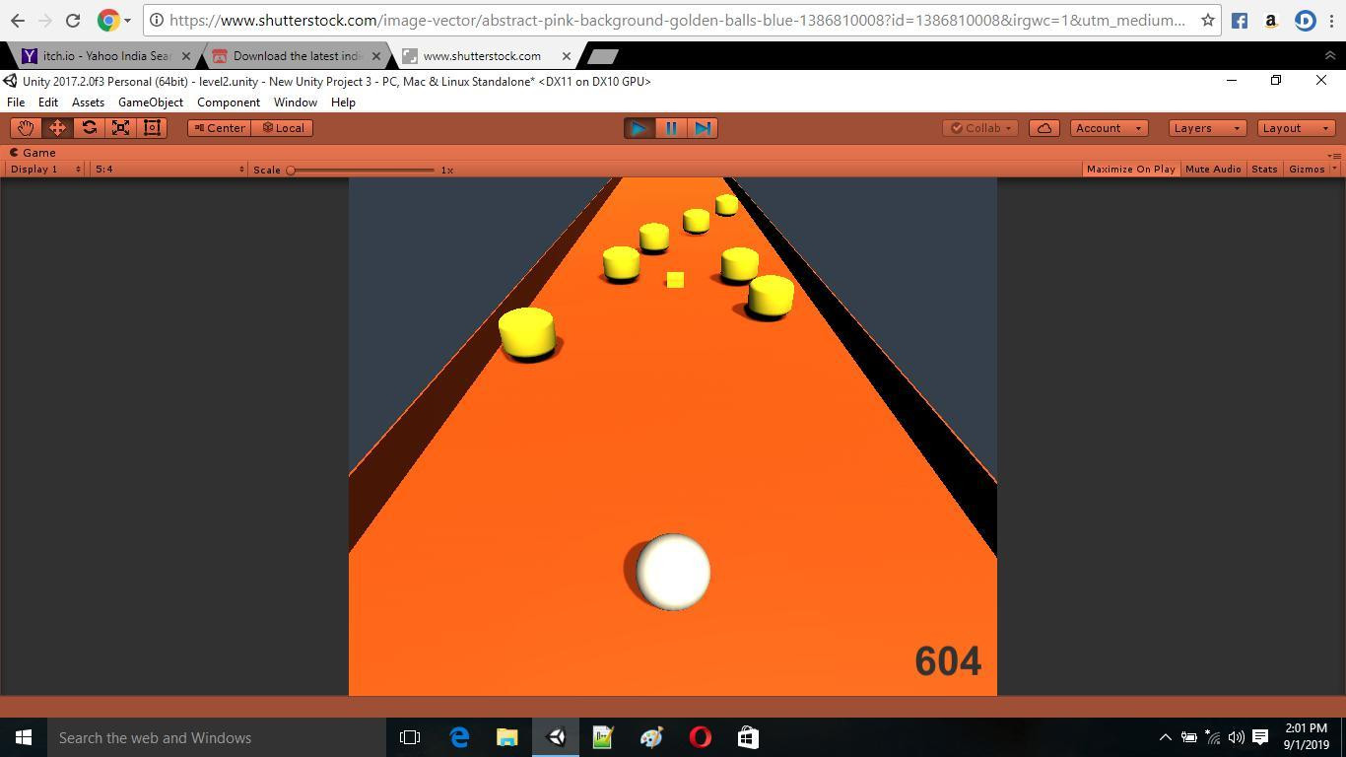1346x757 pixels.
Task: Toggle the Stats overlay
Action: [1264, 170]
